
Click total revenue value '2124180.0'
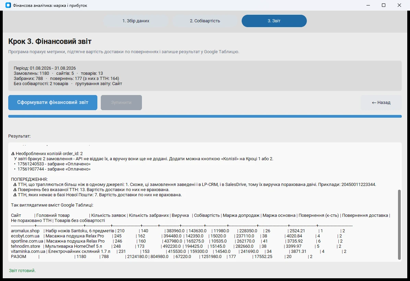[x=137, y=257]
